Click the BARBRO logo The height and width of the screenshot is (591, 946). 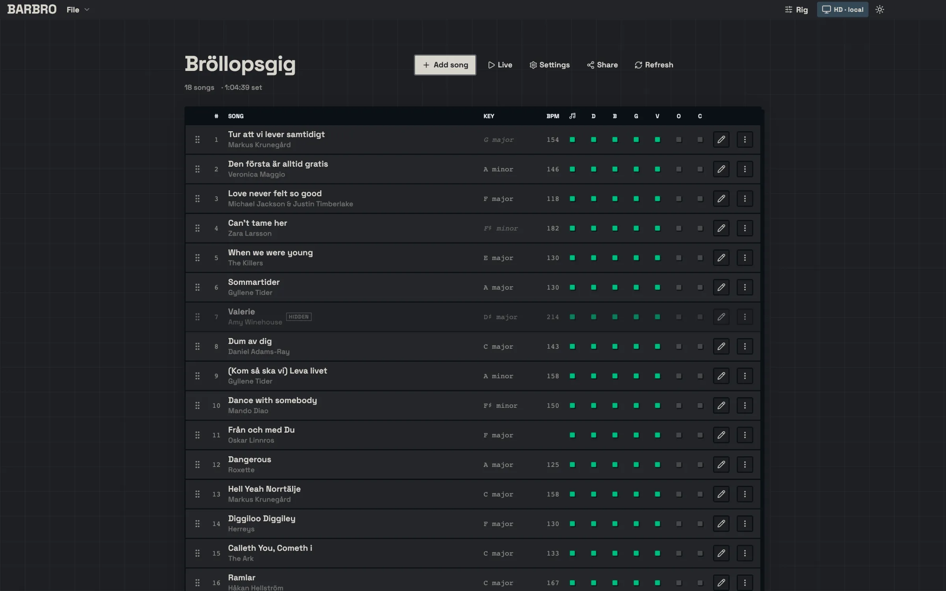coord(32,9)
